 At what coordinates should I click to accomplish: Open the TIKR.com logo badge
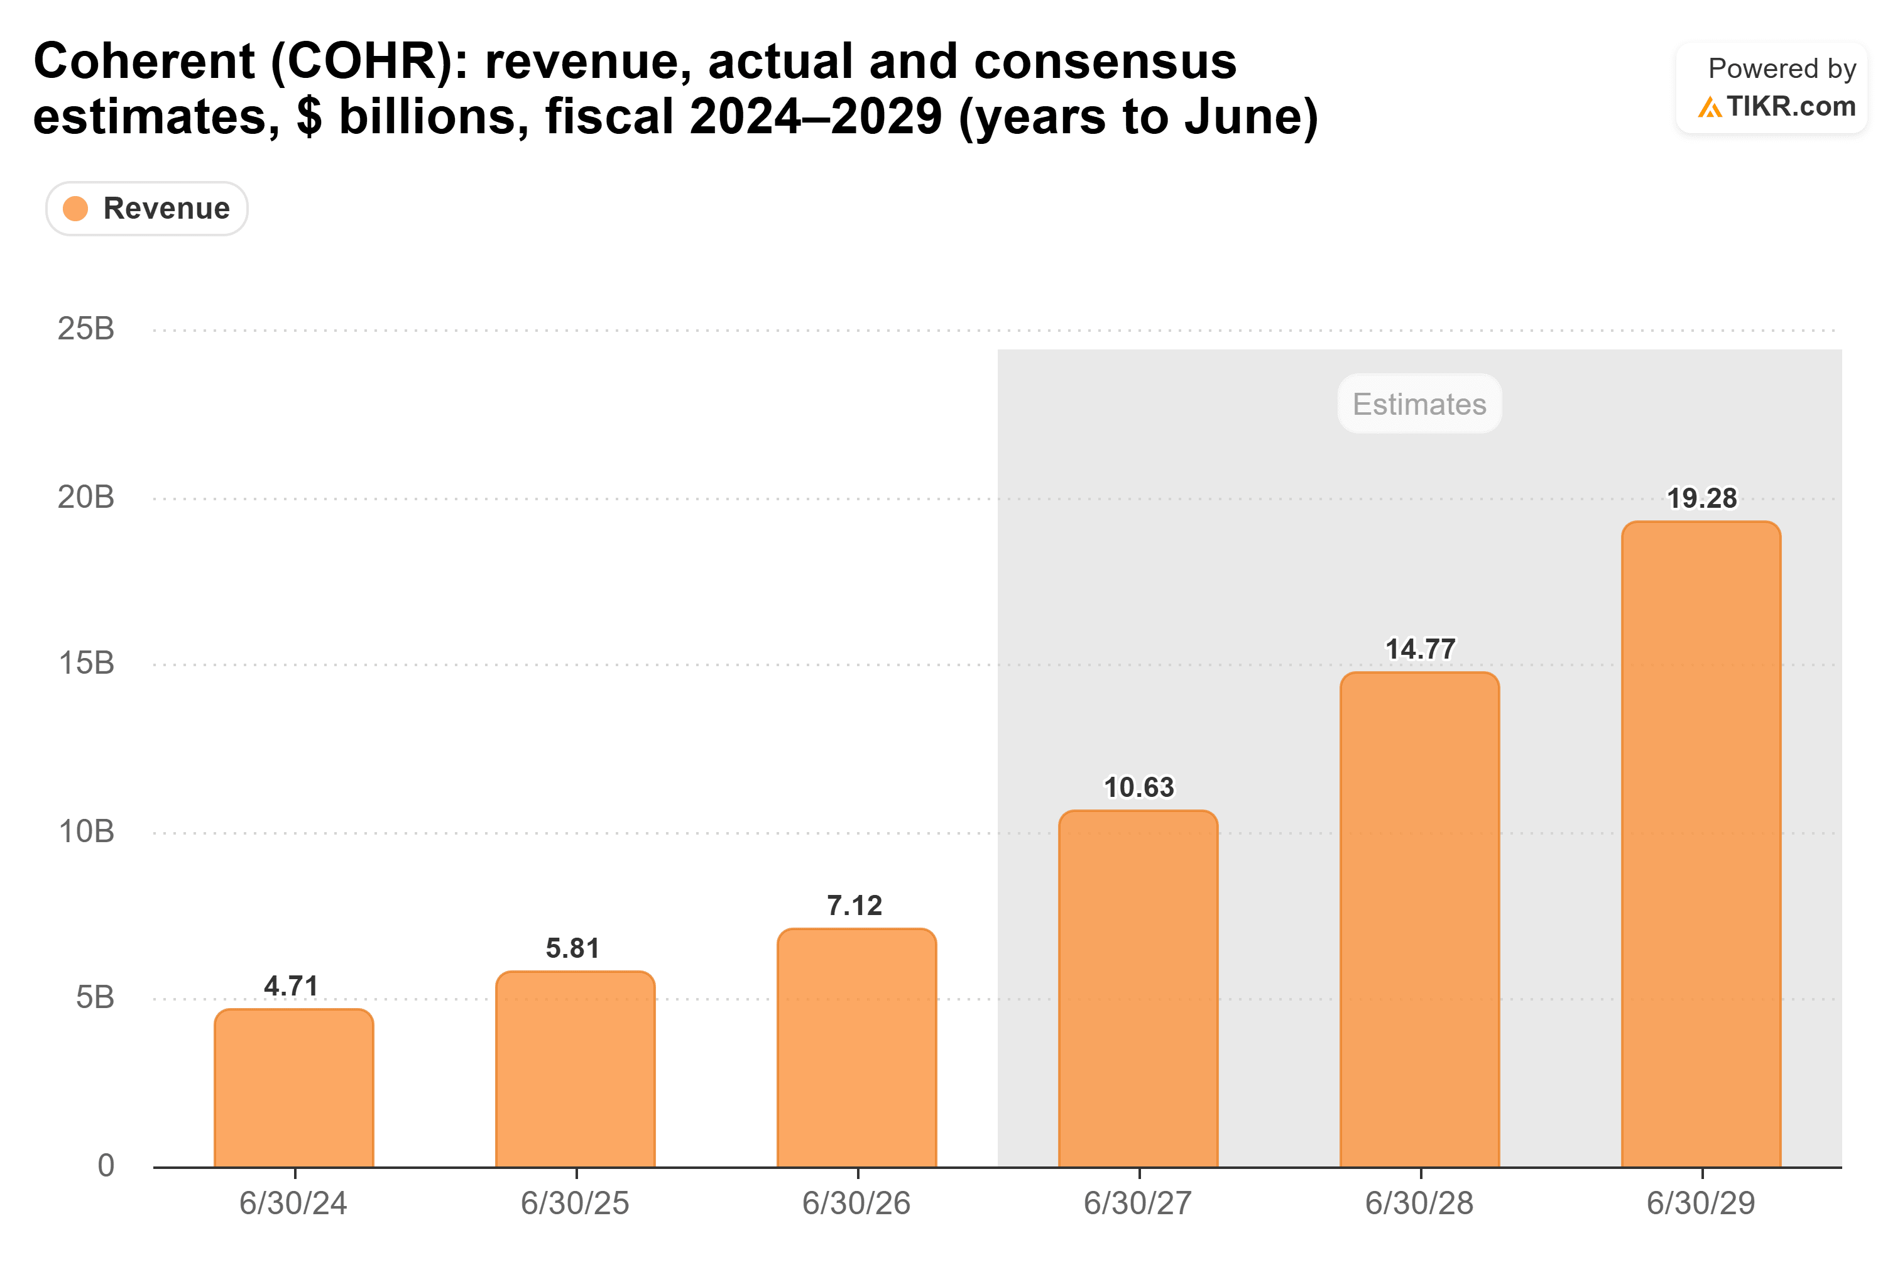pyautogui.click(x=1771, y=88)
